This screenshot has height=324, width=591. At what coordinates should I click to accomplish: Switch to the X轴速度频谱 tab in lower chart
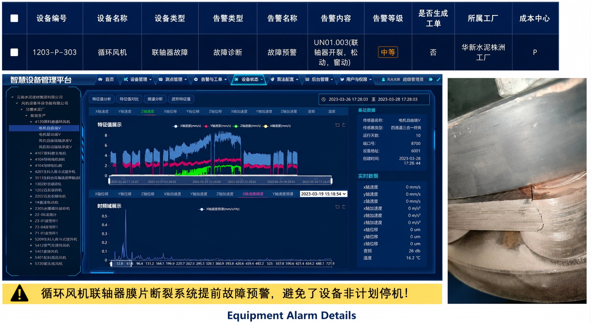pyautogui.click(x=253, y=194)
